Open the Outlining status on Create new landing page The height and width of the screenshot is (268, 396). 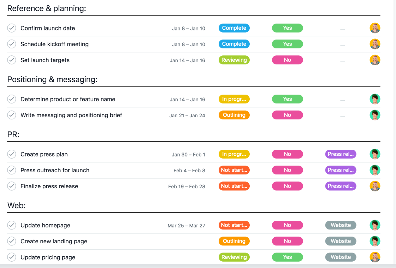coord(234,241)
